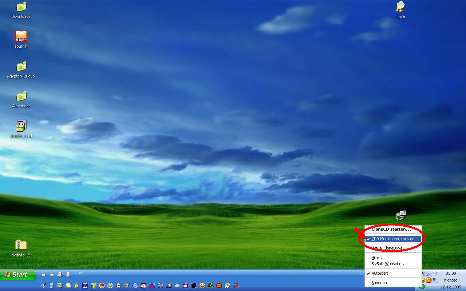
Task: Expand the quick launch chevron overflow
Action: tap(80, 272)
